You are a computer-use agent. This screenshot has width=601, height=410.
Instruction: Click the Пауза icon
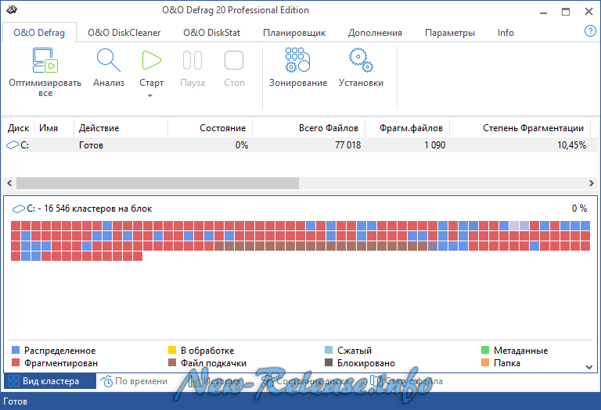[x=193, y=60]
